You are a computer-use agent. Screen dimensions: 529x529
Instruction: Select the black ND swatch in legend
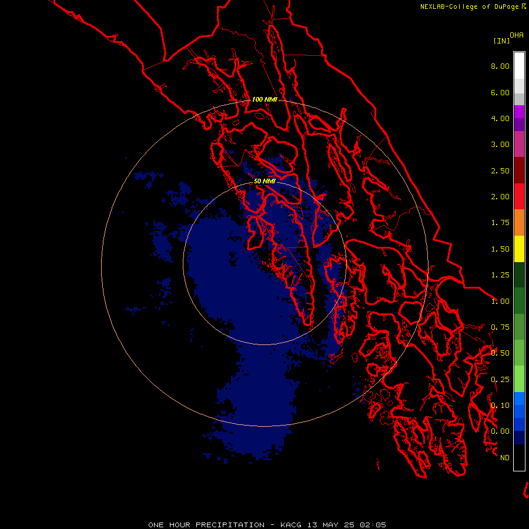coord(519,457)
